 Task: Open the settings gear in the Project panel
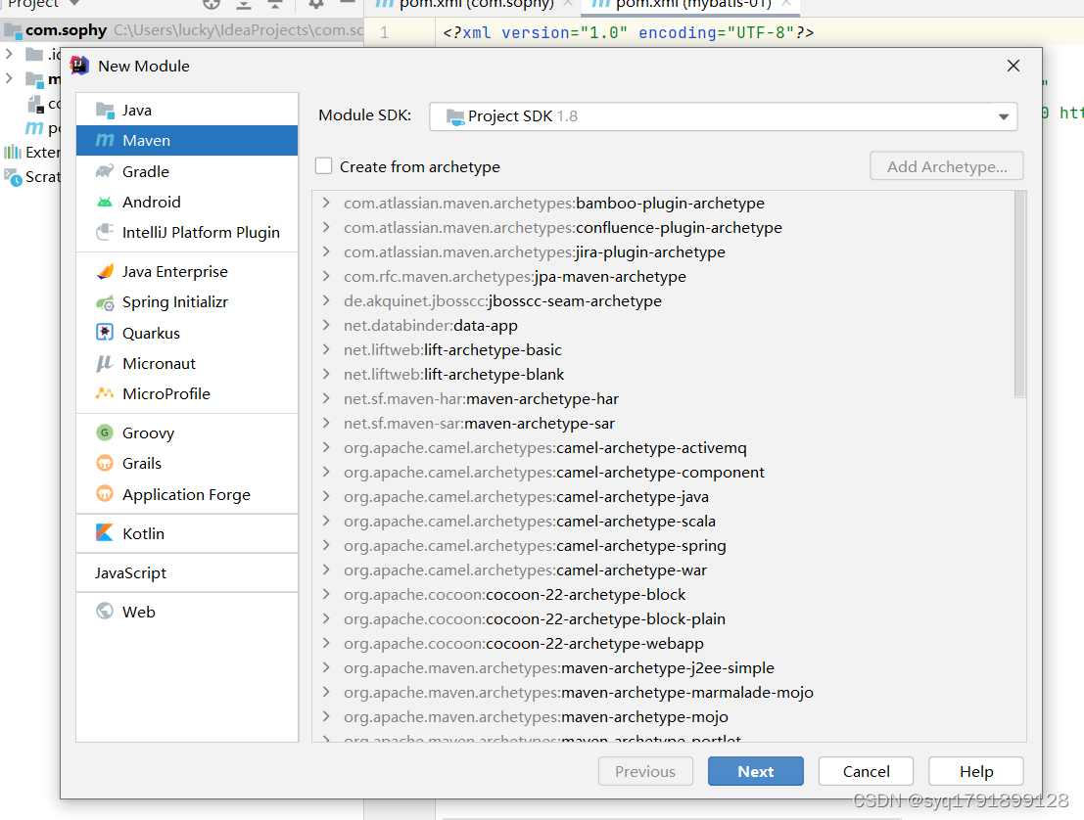tap(316, 4)
